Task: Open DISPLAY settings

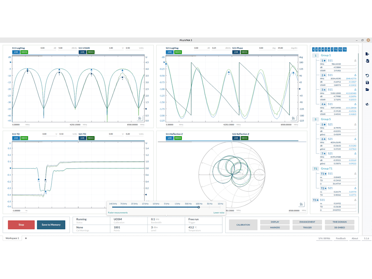Action: point(275,222)
